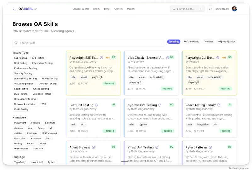The width and height of the screenshot is (252, 172).
Task: Toggle the E2E Testing filter chip
Action: click(20, 58)
